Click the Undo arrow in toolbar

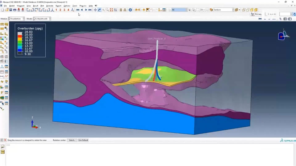(152, 10)
